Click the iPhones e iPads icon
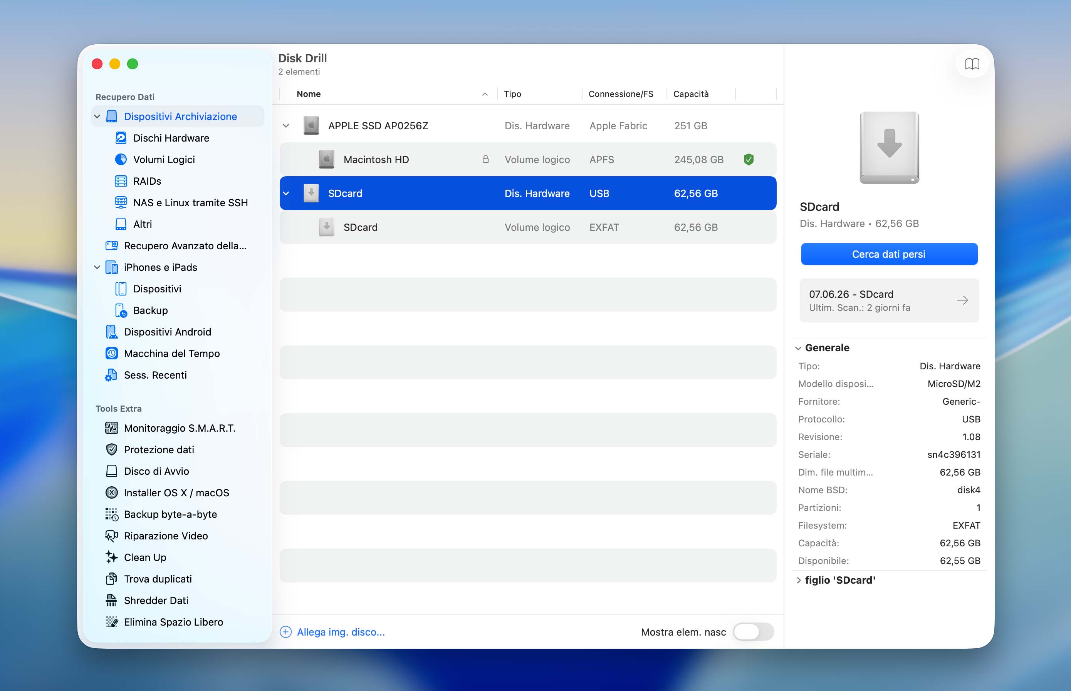 pos(111,267)
